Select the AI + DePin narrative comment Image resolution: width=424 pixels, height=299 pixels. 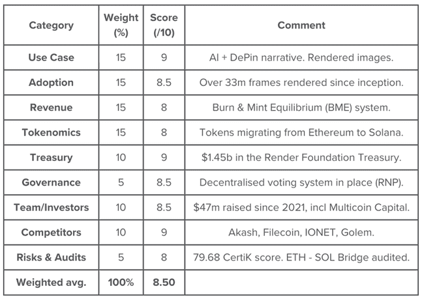click(x=301, y=57)
